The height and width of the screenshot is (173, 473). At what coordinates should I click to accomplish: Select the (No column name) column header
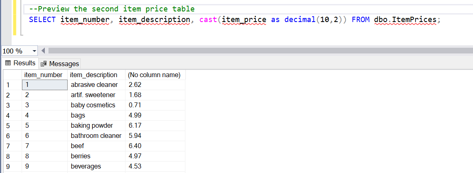coord(155,75)
